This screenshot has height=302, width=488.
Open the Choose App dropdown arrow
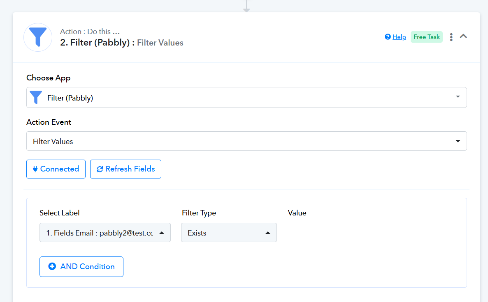[x=458, y=97]
